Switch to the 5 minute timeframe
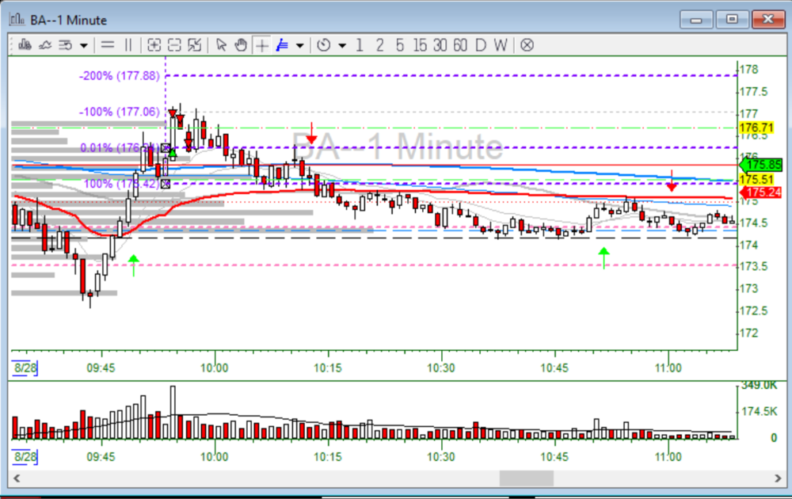The height and width of the screenshot is (499, 792). [399, 45]
